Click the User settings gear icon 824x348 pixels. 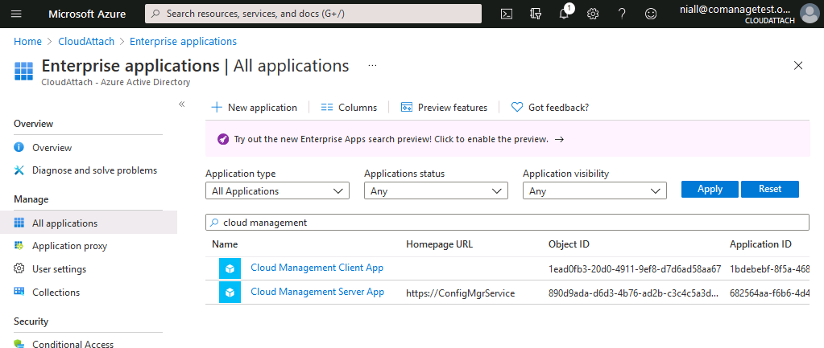[x=19, y=269]
